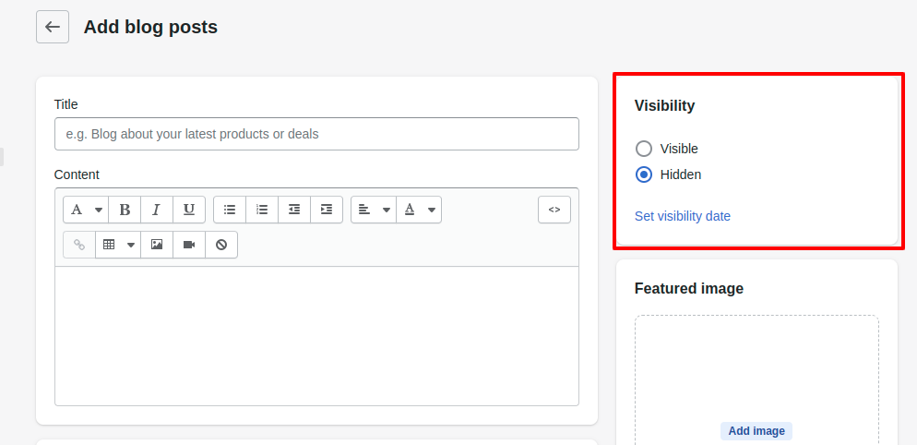Image resolution: width=917 pixels, height=445 pixels.
Task: Insert a bulleted list
Action: (230, 210)
